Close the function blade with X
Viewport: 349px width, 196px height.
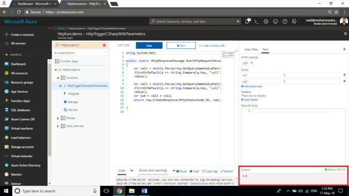click(345, 34)
